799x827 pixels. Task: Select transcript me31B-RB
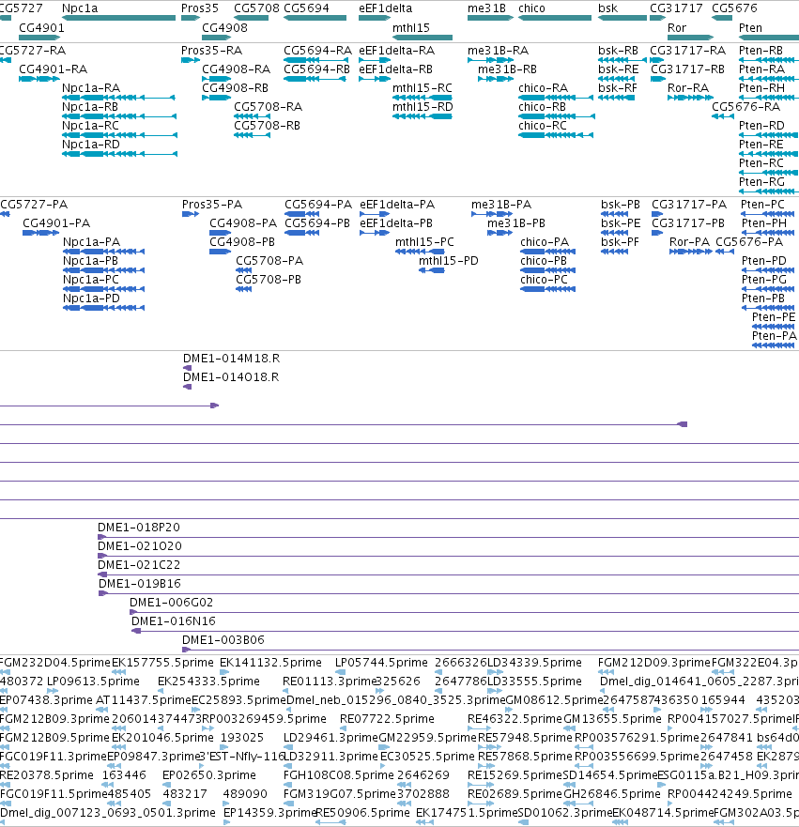pyautogui.click(x=507, y=69)
